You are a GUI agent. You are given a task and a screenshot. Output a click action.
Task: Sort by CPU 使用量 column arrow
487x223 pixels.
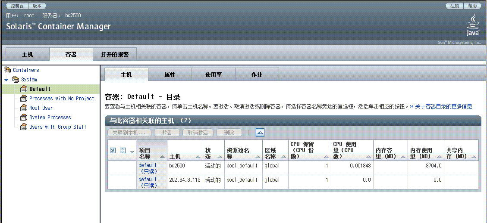368,157
